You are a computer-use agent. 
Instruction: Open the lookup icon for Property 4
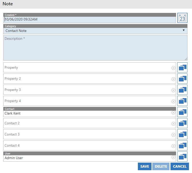click(182, 101)
